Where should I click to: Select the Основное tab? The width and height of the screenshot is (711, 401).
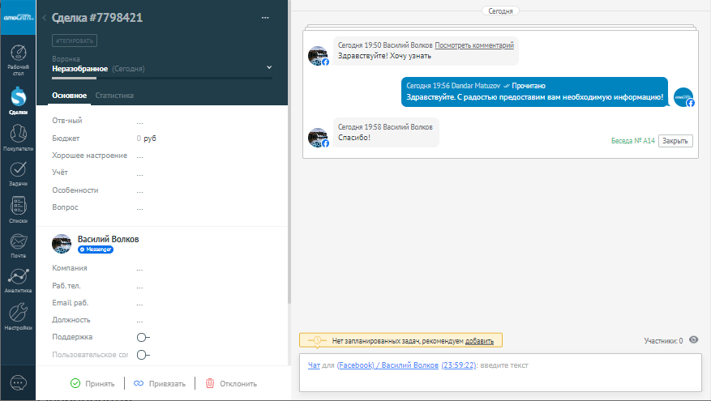pos(69,96)
